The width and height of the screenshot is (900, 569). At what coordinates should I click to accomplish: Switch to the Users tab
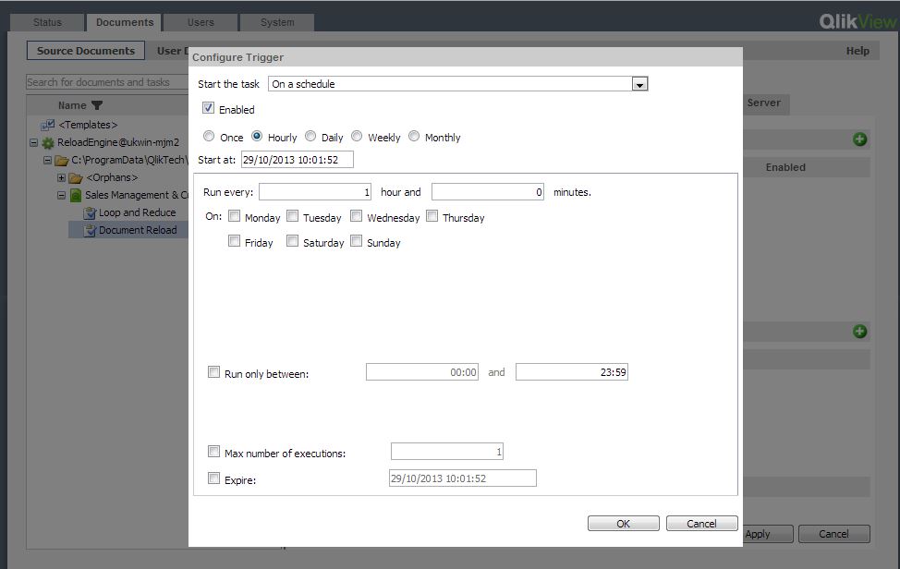tap(201, 22)
